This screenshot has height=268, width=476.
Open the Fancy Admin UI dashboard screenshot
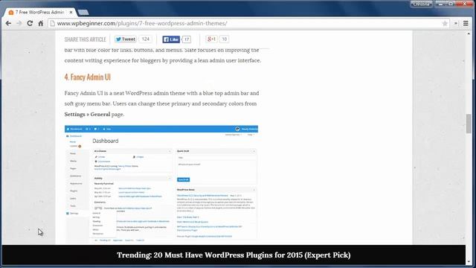pos(161,185)
